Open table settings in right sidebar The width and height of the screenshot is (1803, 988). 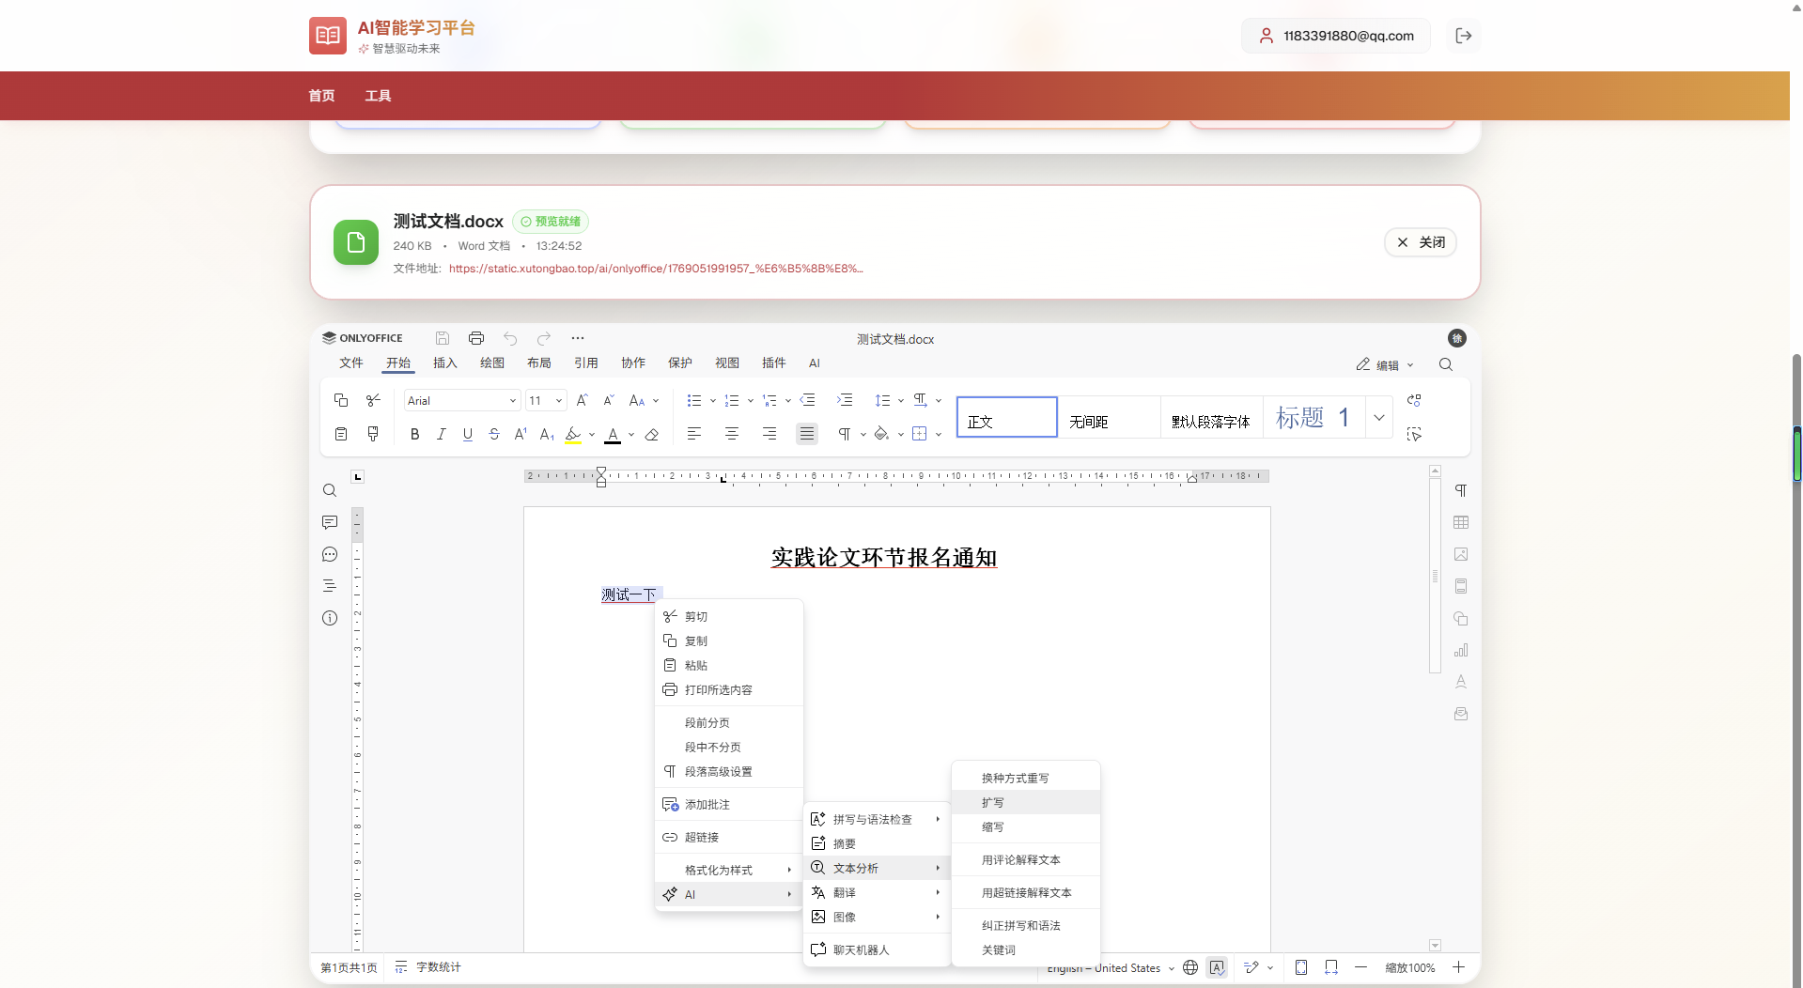coord(1461,522)
